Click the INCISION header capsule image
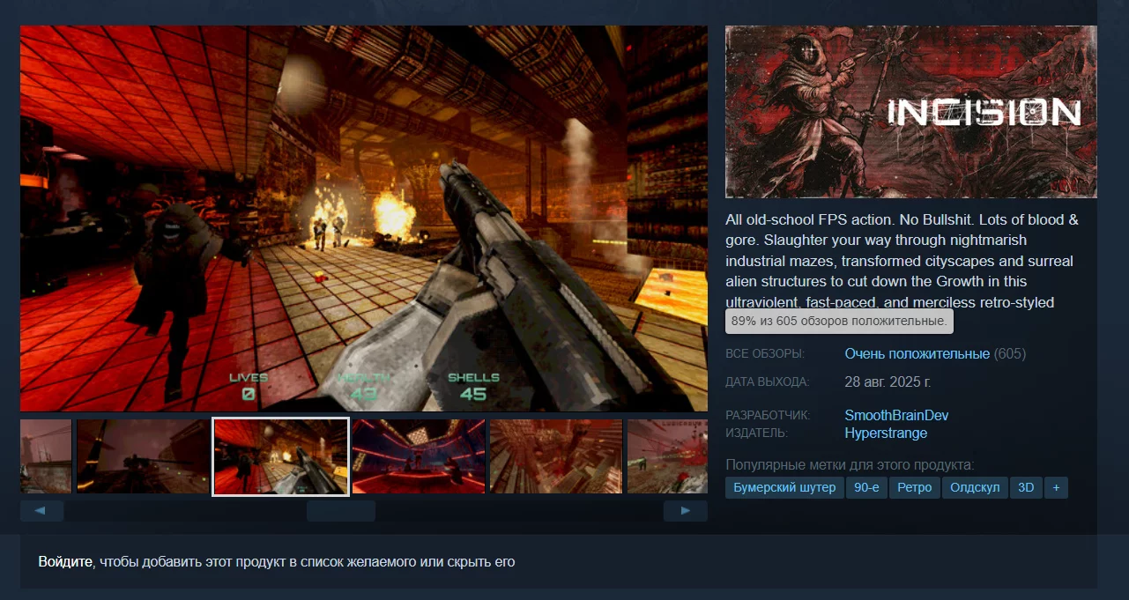This screenshot has height=600, width=1129. [911, 111]
